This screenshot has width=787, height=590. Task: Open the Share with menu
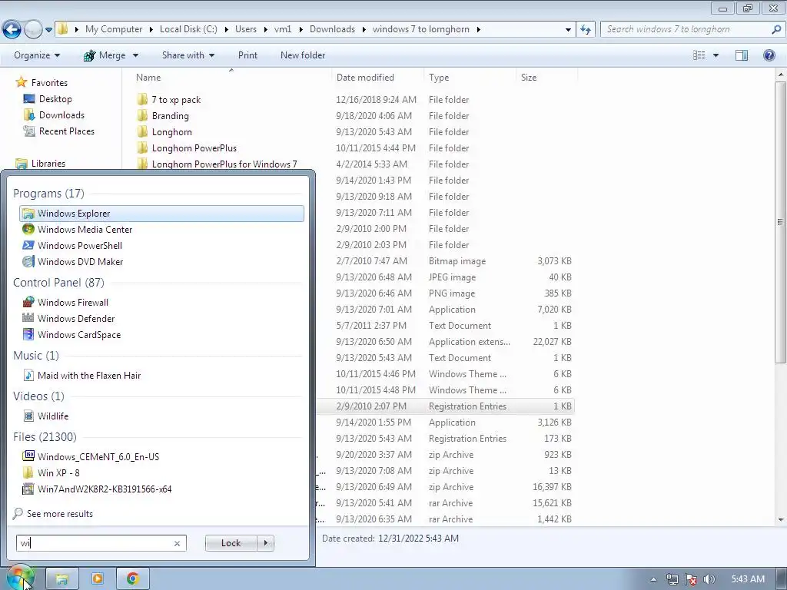[x=188, y=55]
